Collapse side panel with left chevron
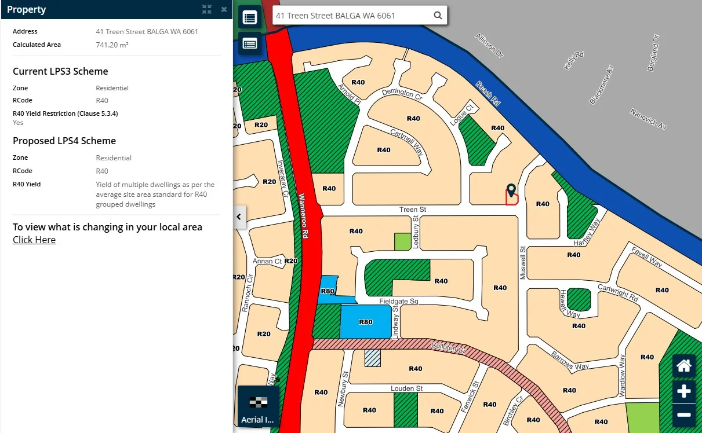702x433 pixels. click(x=239, y=216)
